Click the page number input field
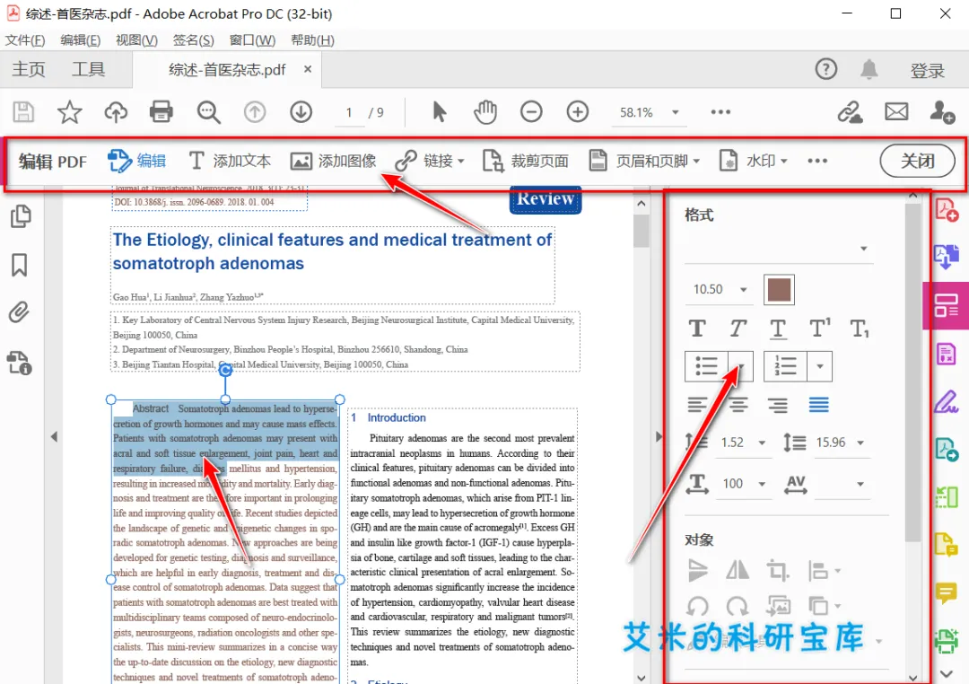The width and height of the screenshot is (969, 684). click(349, 112)
